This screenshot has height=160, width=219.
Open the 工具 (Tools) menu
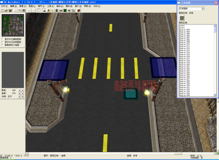click(50, 6)
